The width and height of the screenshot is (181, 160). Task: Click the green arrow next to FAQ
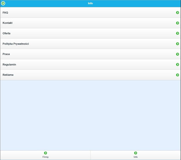pyautogui.click(x=177, y=13)
